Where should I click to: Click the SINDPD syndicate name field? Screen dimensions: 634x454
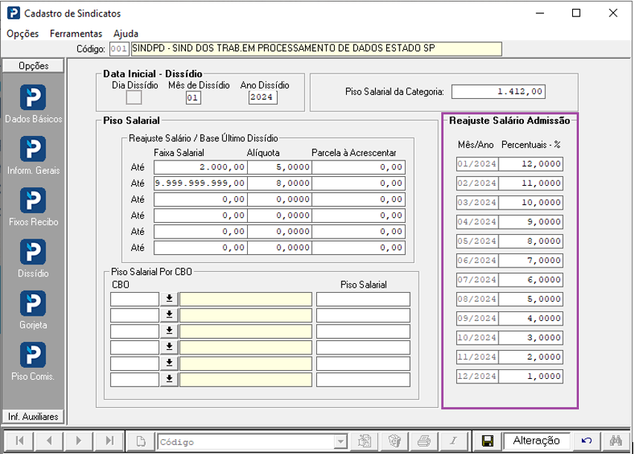pos(316,49)
